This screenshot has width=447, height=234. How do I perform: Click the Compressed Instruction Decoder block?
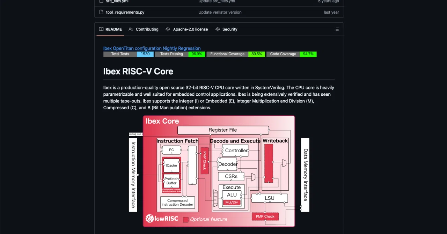pyautogui.click(x=177, y=203)
